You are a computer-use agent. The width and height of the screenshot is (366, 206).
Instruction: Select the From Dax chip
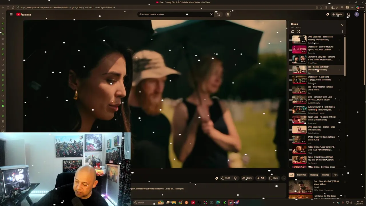point(301,175)
